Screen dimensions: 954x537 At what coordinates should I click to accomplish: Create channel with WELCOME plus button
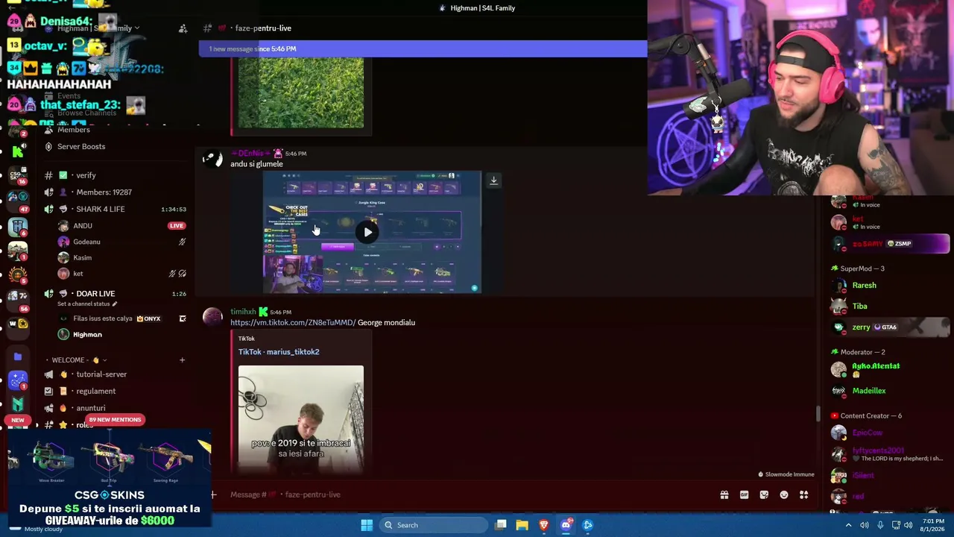tap(182, 360)
